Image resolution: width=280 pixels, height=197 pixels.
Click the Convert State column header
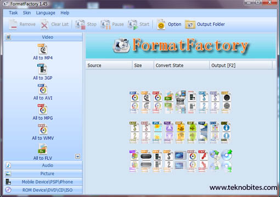182,65
